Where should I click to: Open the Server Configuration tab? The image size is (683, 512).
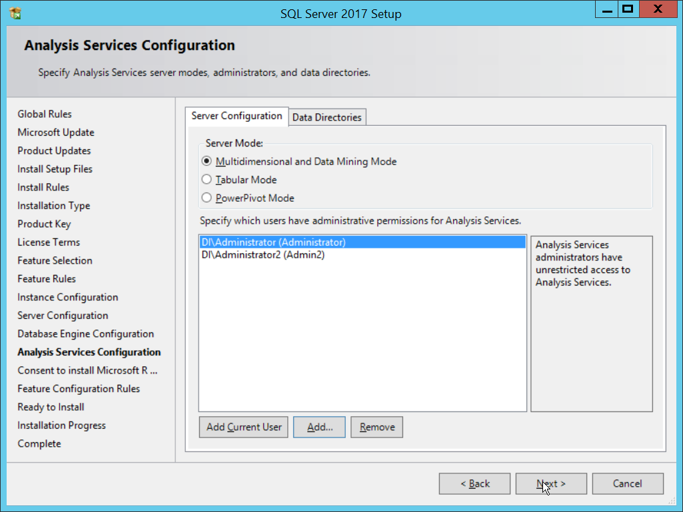(237, 116)
